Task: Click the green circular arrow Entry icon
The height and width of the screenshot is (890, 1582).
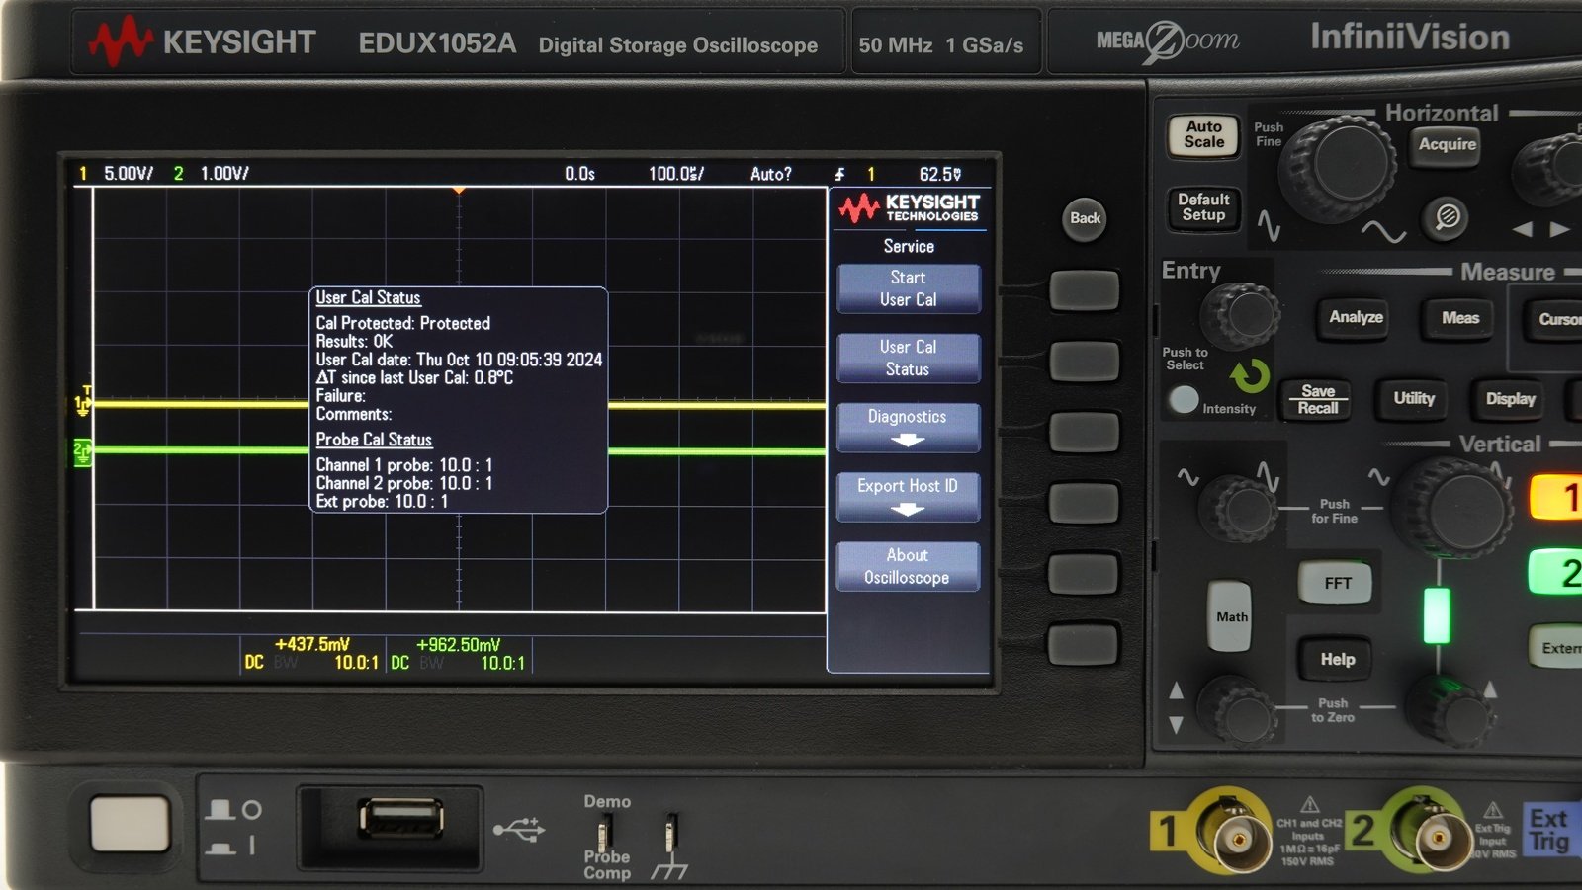Action: coord(1250,376)
